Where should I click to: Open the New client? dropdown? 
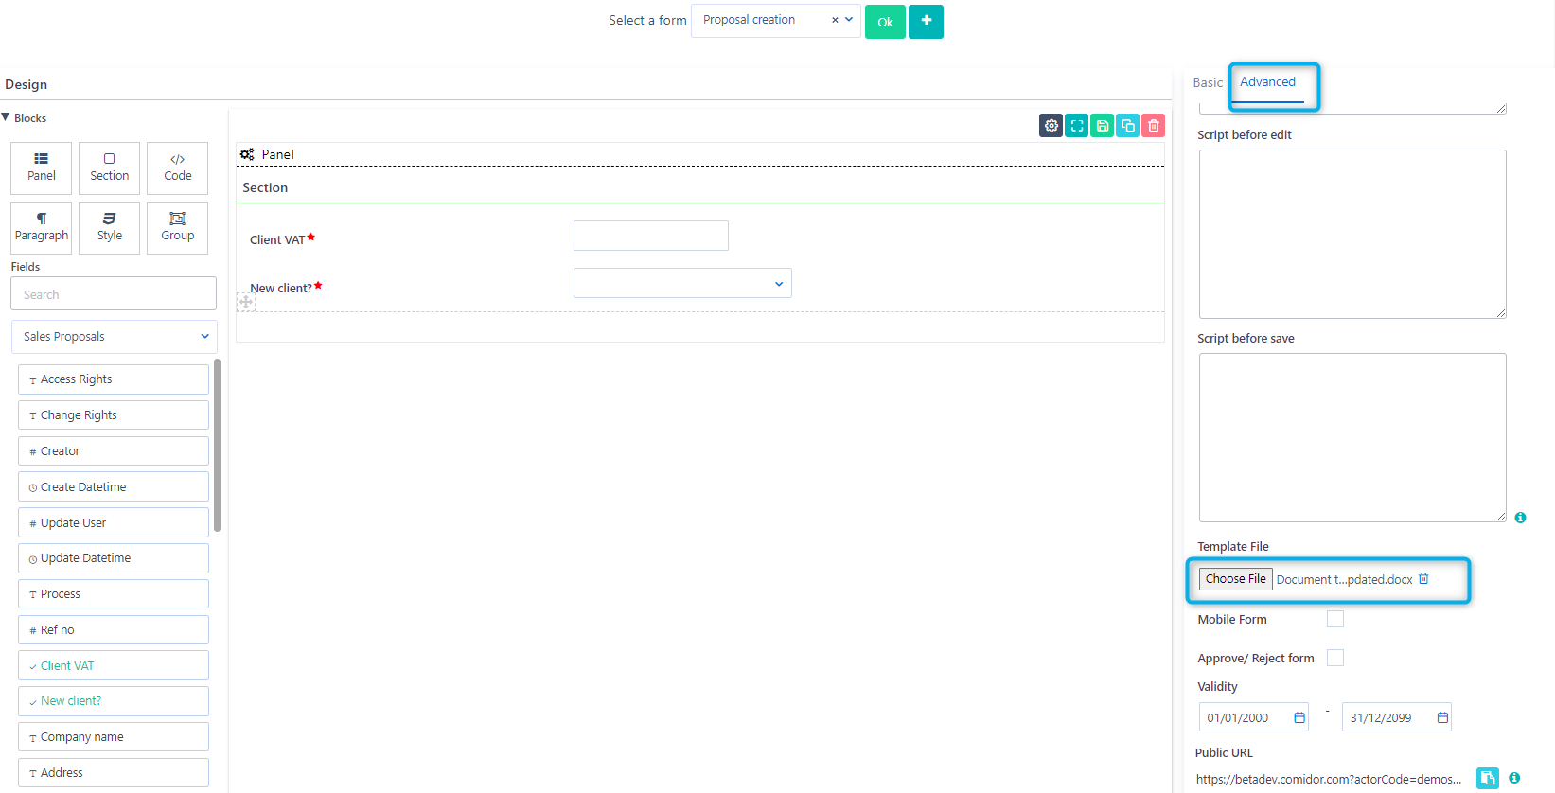click(682, 283)
